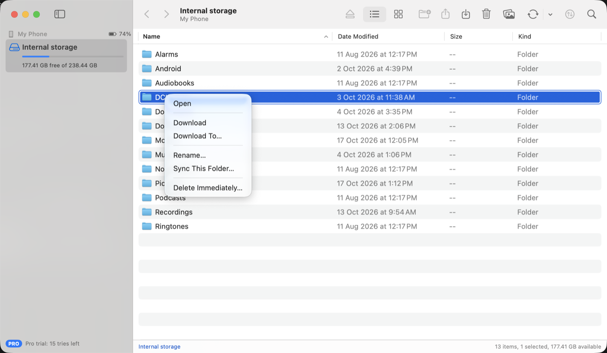Select Internal storage in sidebar
Screen dimensions: 607x353
(66, 56)
